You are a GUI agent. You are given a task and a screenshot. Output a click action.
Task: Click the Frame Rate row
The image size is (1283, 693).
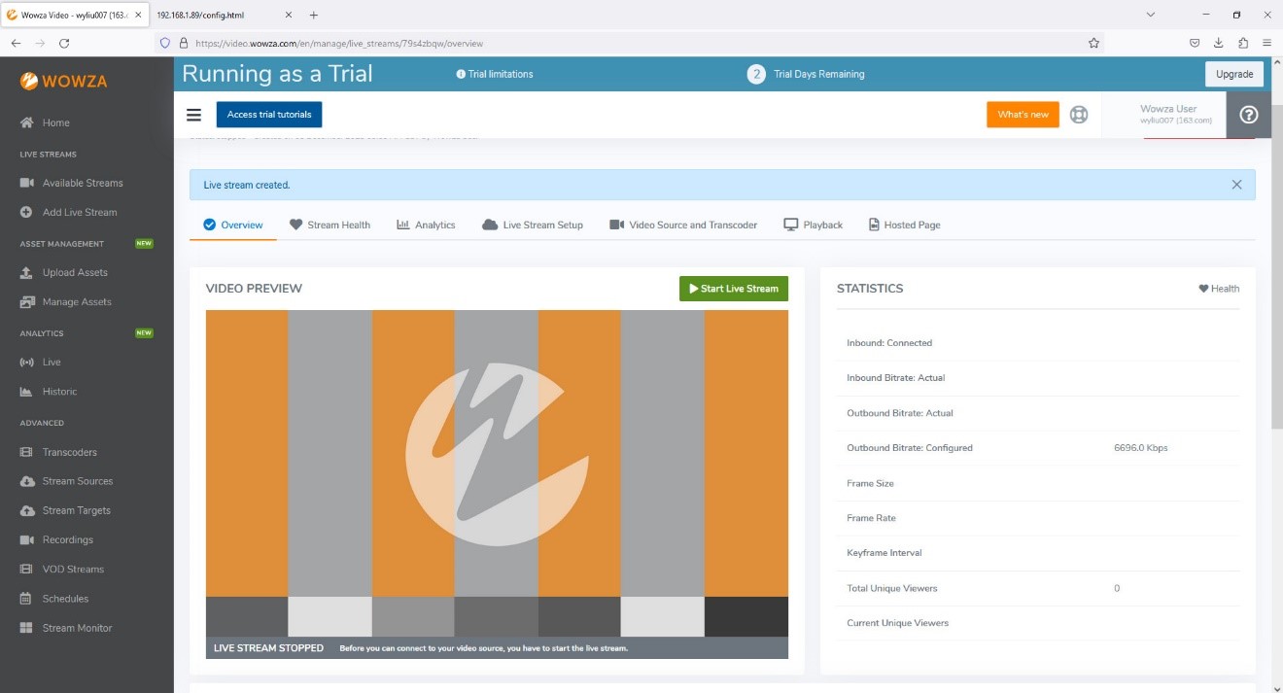pyautogui.click(x=1038, y=518)
